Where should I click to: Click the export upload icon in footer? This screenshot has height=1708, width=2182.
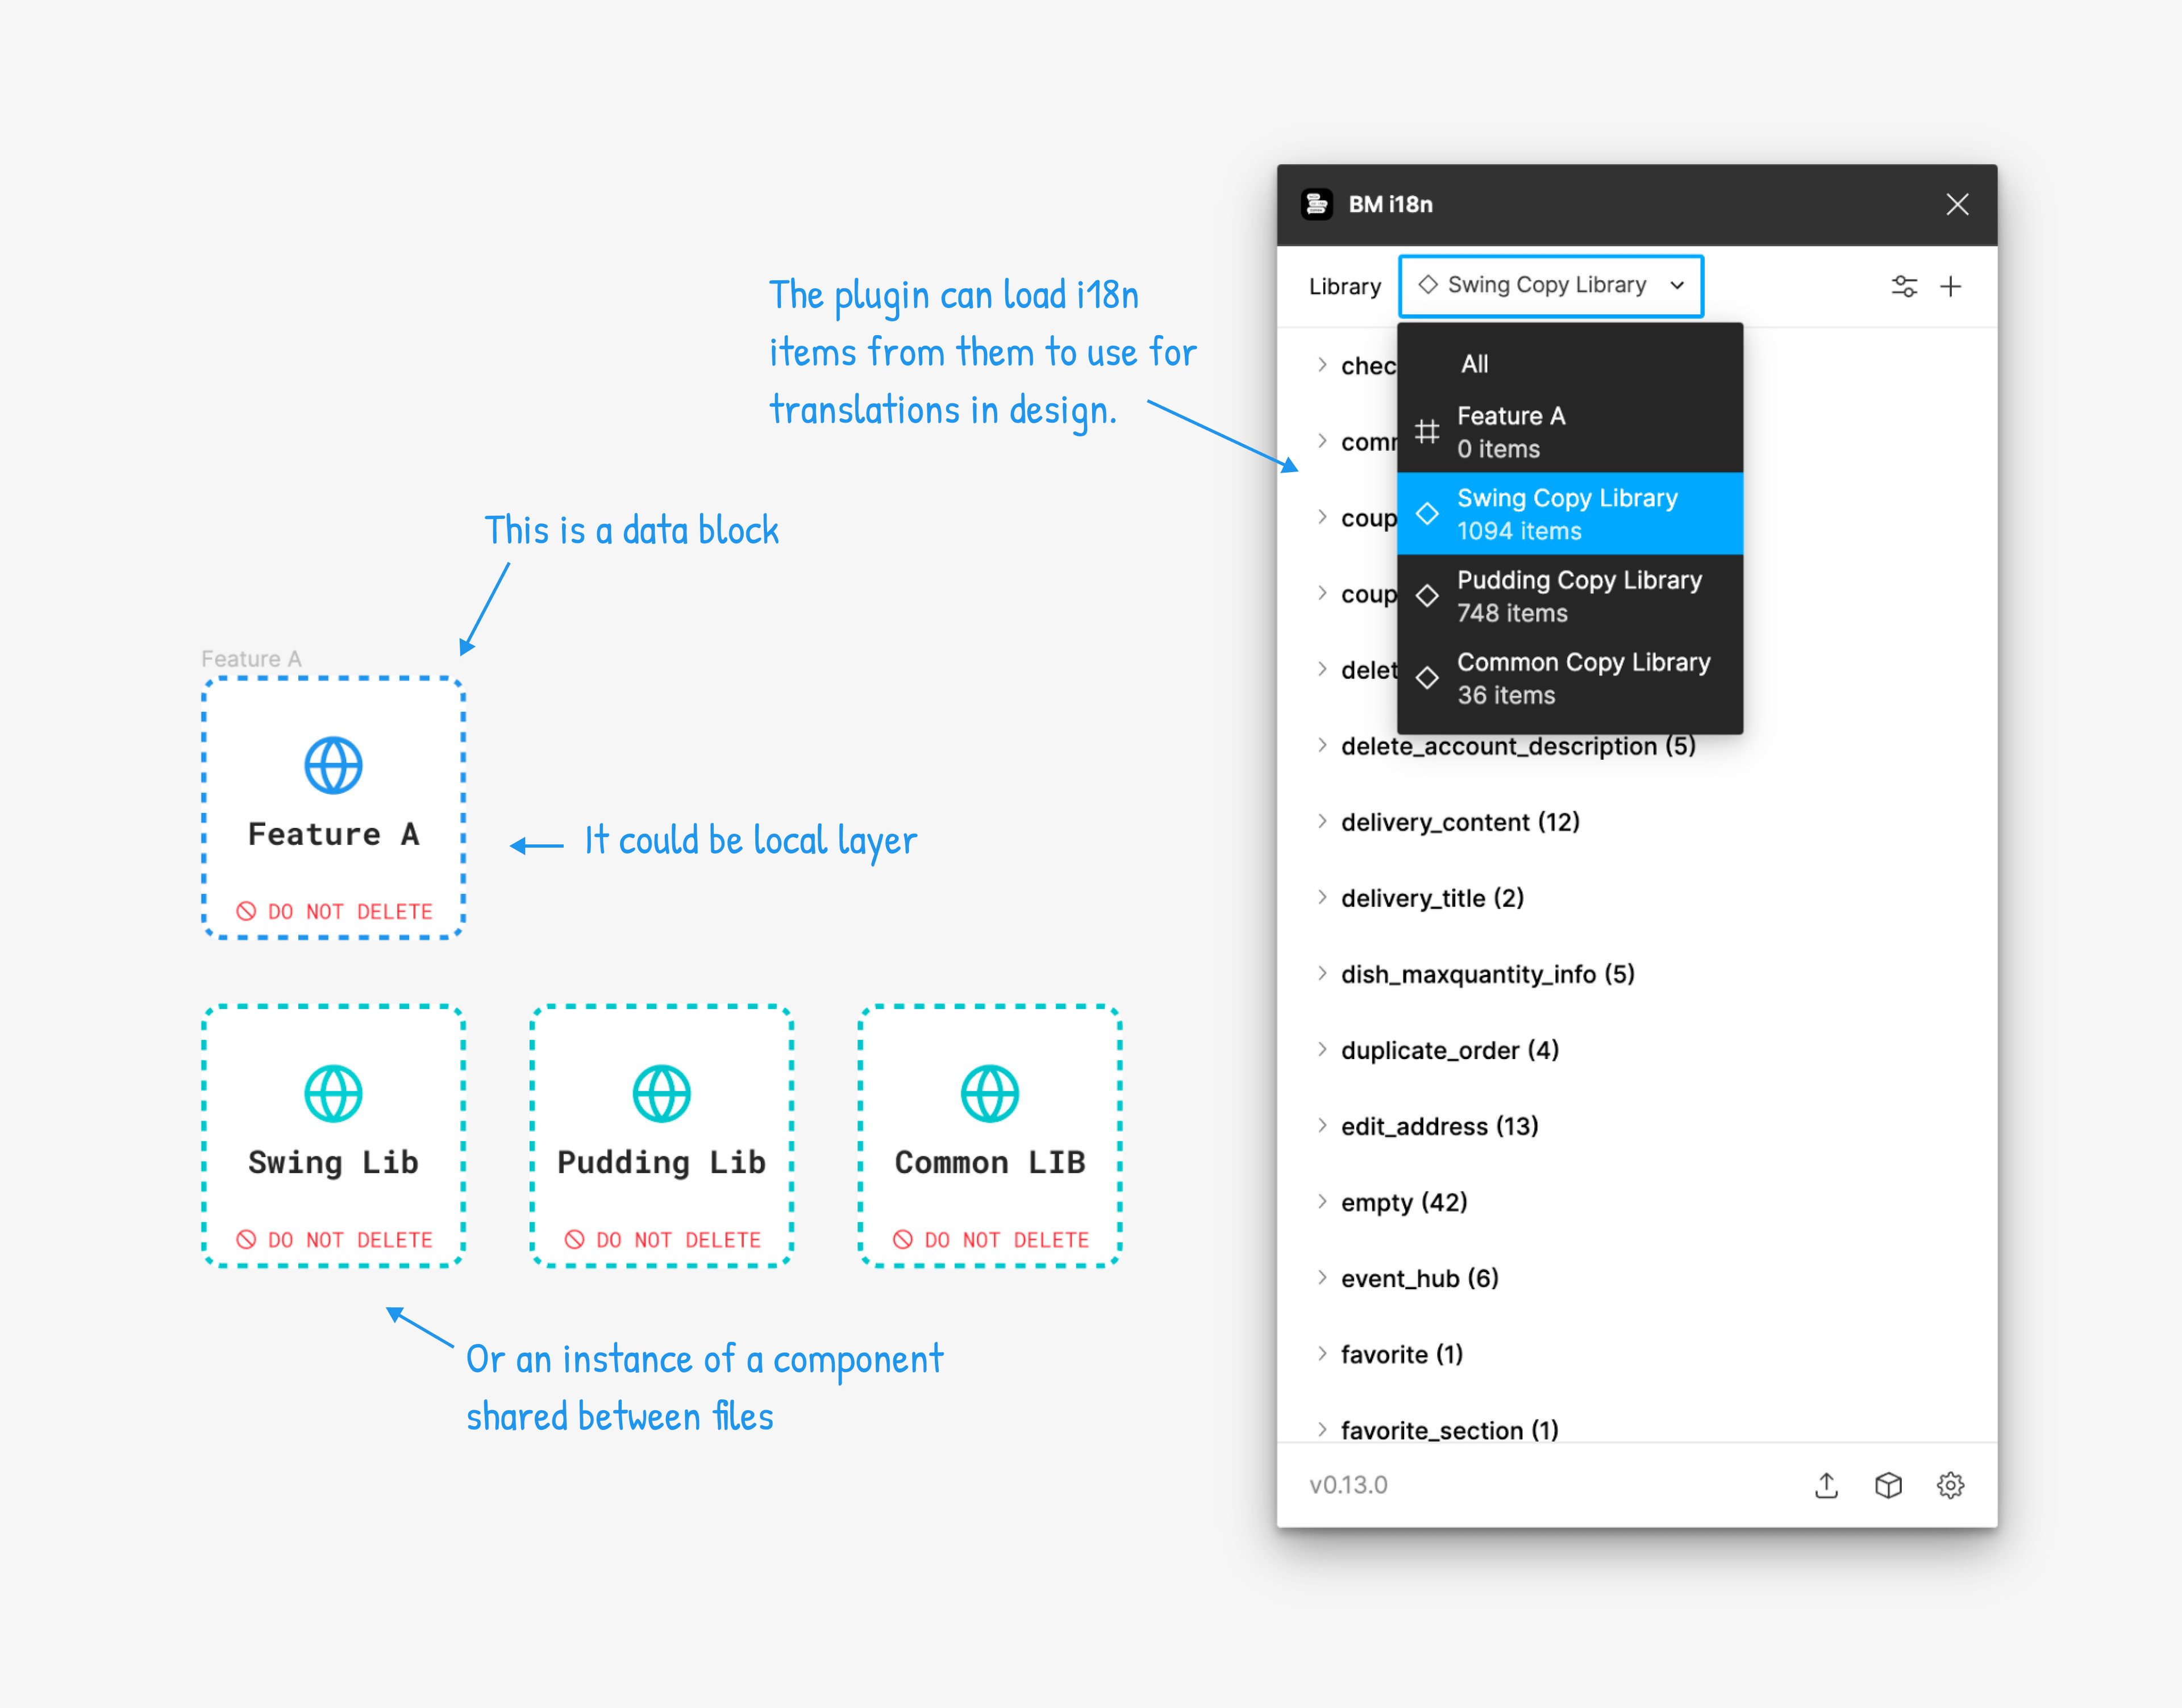pos(1826,1485)
